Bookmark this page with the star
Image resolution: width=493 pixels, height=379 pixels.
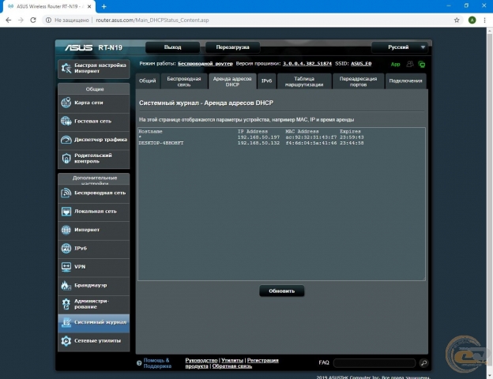457,20
